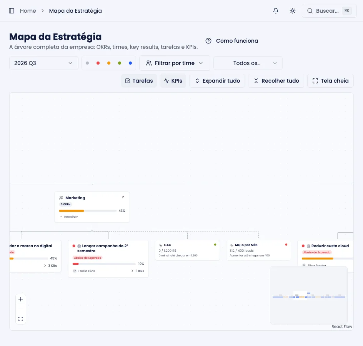Click Mapa da Estratégia breadcrumb
The height and width of the screenshot is (346, 363).
click(x=75, y=11)
